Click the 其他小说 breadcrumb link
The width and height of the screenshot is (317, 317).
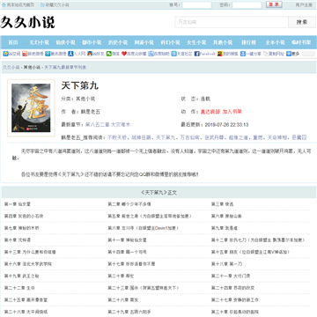point(32,67)
